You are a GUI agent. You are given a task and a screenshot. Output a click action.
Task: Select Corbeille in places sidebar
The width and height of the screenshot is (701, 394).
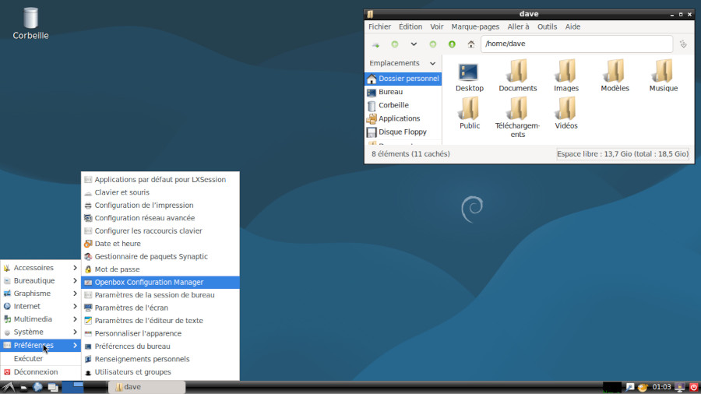pyautogui.click(x=403, y=105)
